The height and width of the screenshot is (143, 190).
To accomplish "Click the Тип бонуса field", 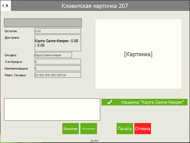I will (x=58, y=62).
